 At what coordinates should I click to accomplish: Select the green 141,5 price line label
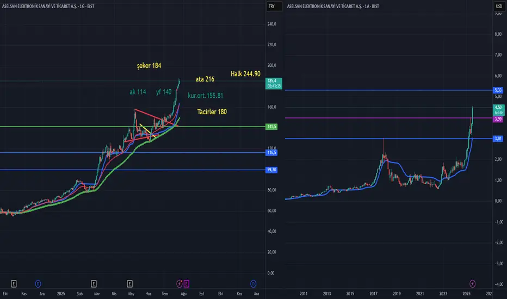(x=271, y=127)
